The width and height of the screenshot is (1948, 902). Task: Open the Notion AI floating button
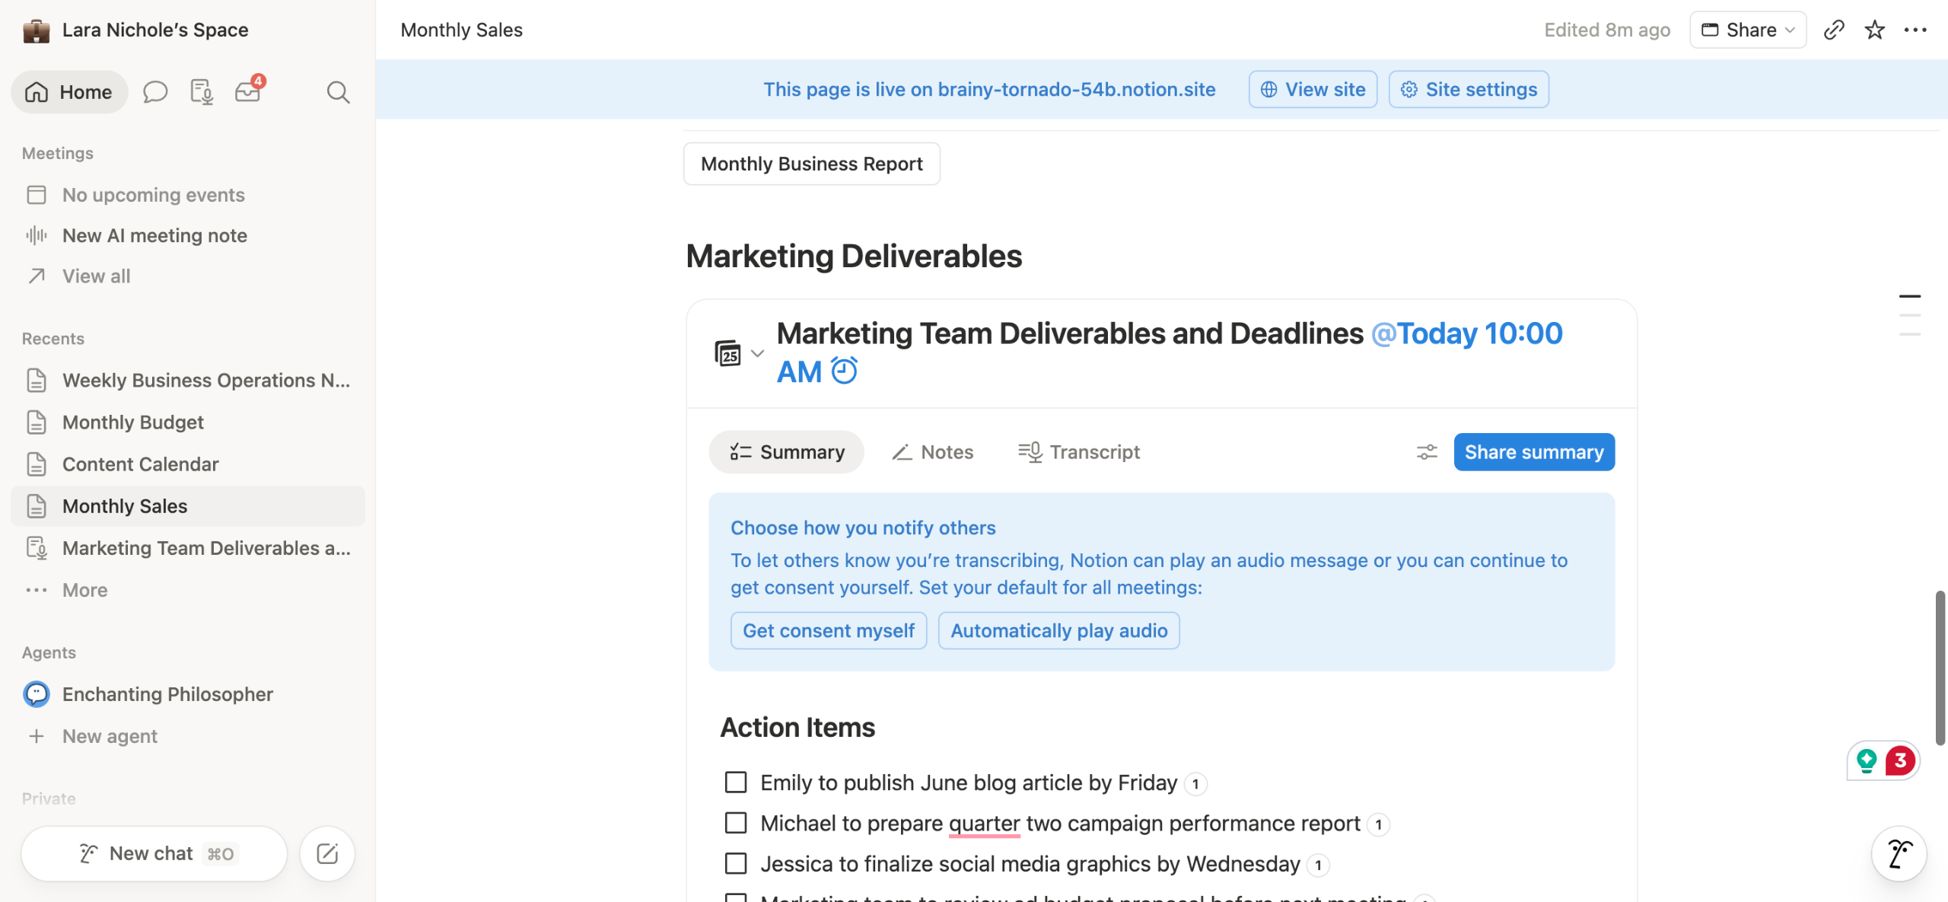point(1899,853)
